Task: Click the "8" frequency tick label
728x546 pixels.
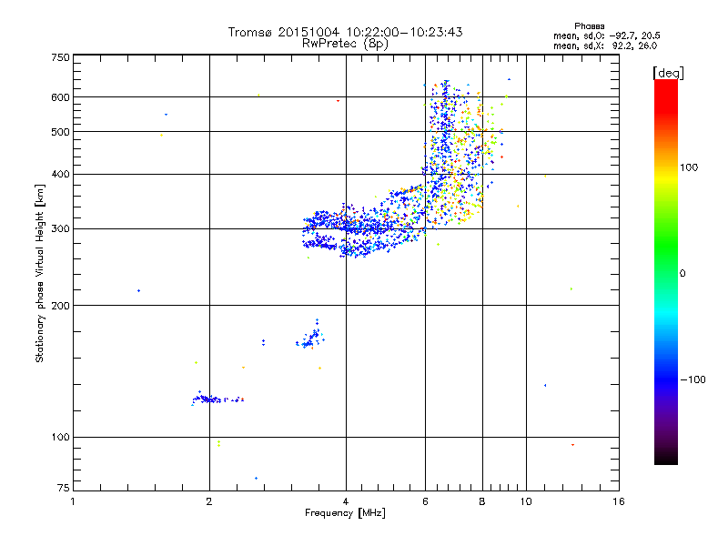Action: pos(482,501)
